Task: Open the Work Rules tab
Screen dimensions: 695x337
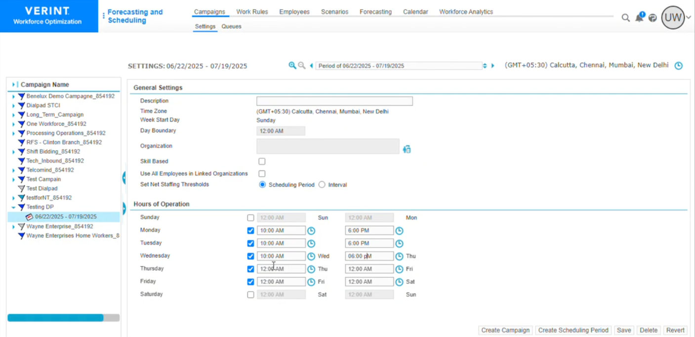Action: pyautogui.click(x=252, y=12)
